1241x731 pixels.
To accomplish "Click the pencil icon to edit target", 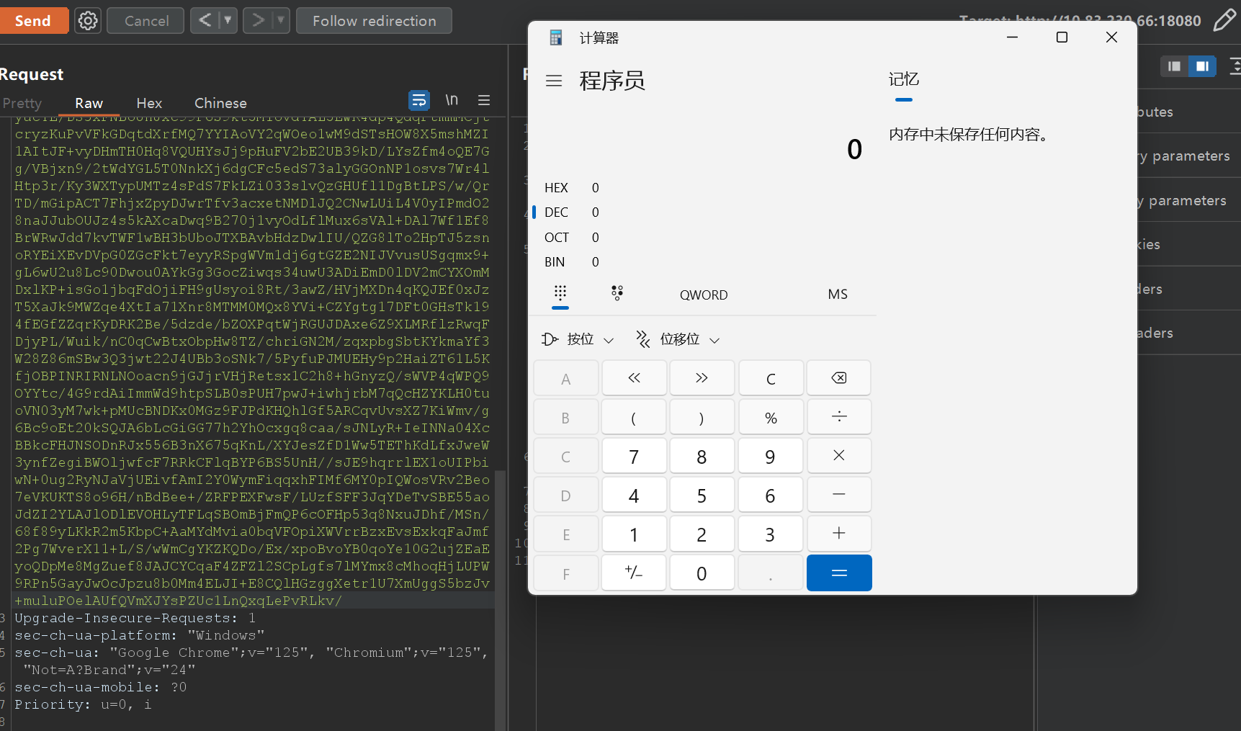I will click(1224, 20).
